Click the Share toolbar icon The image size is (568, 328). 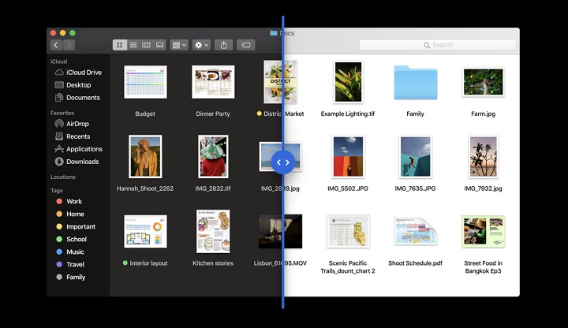[x=224, y=45]
